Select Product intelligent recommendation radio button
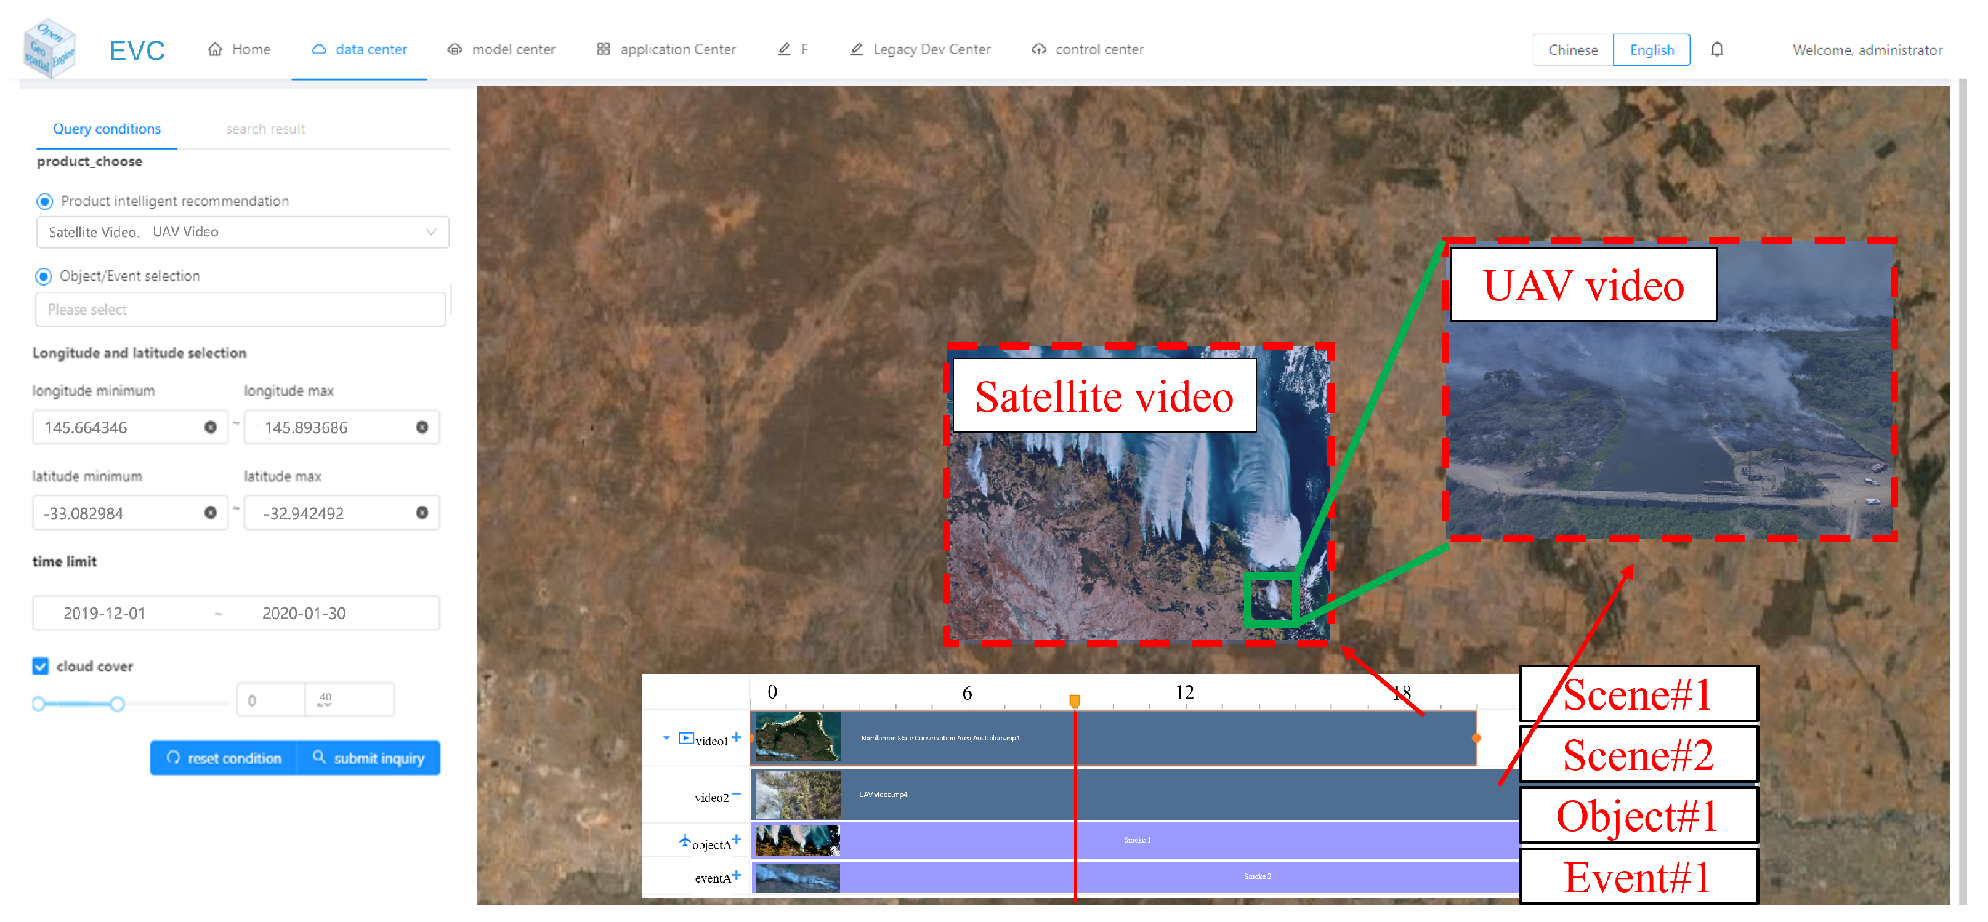Viewport: 1988px width, 922px height. 45,201
